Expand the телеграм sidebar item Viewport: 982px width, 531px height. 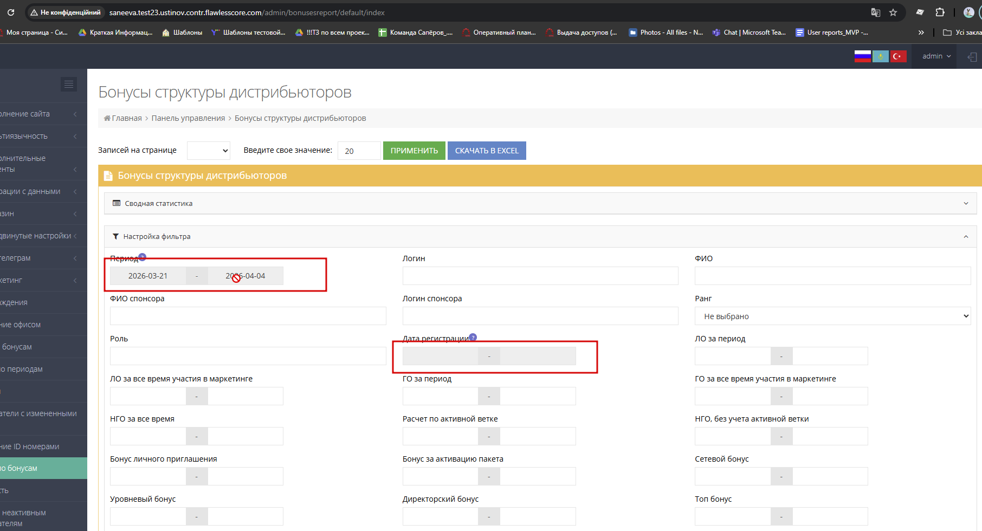pos(43,258)
